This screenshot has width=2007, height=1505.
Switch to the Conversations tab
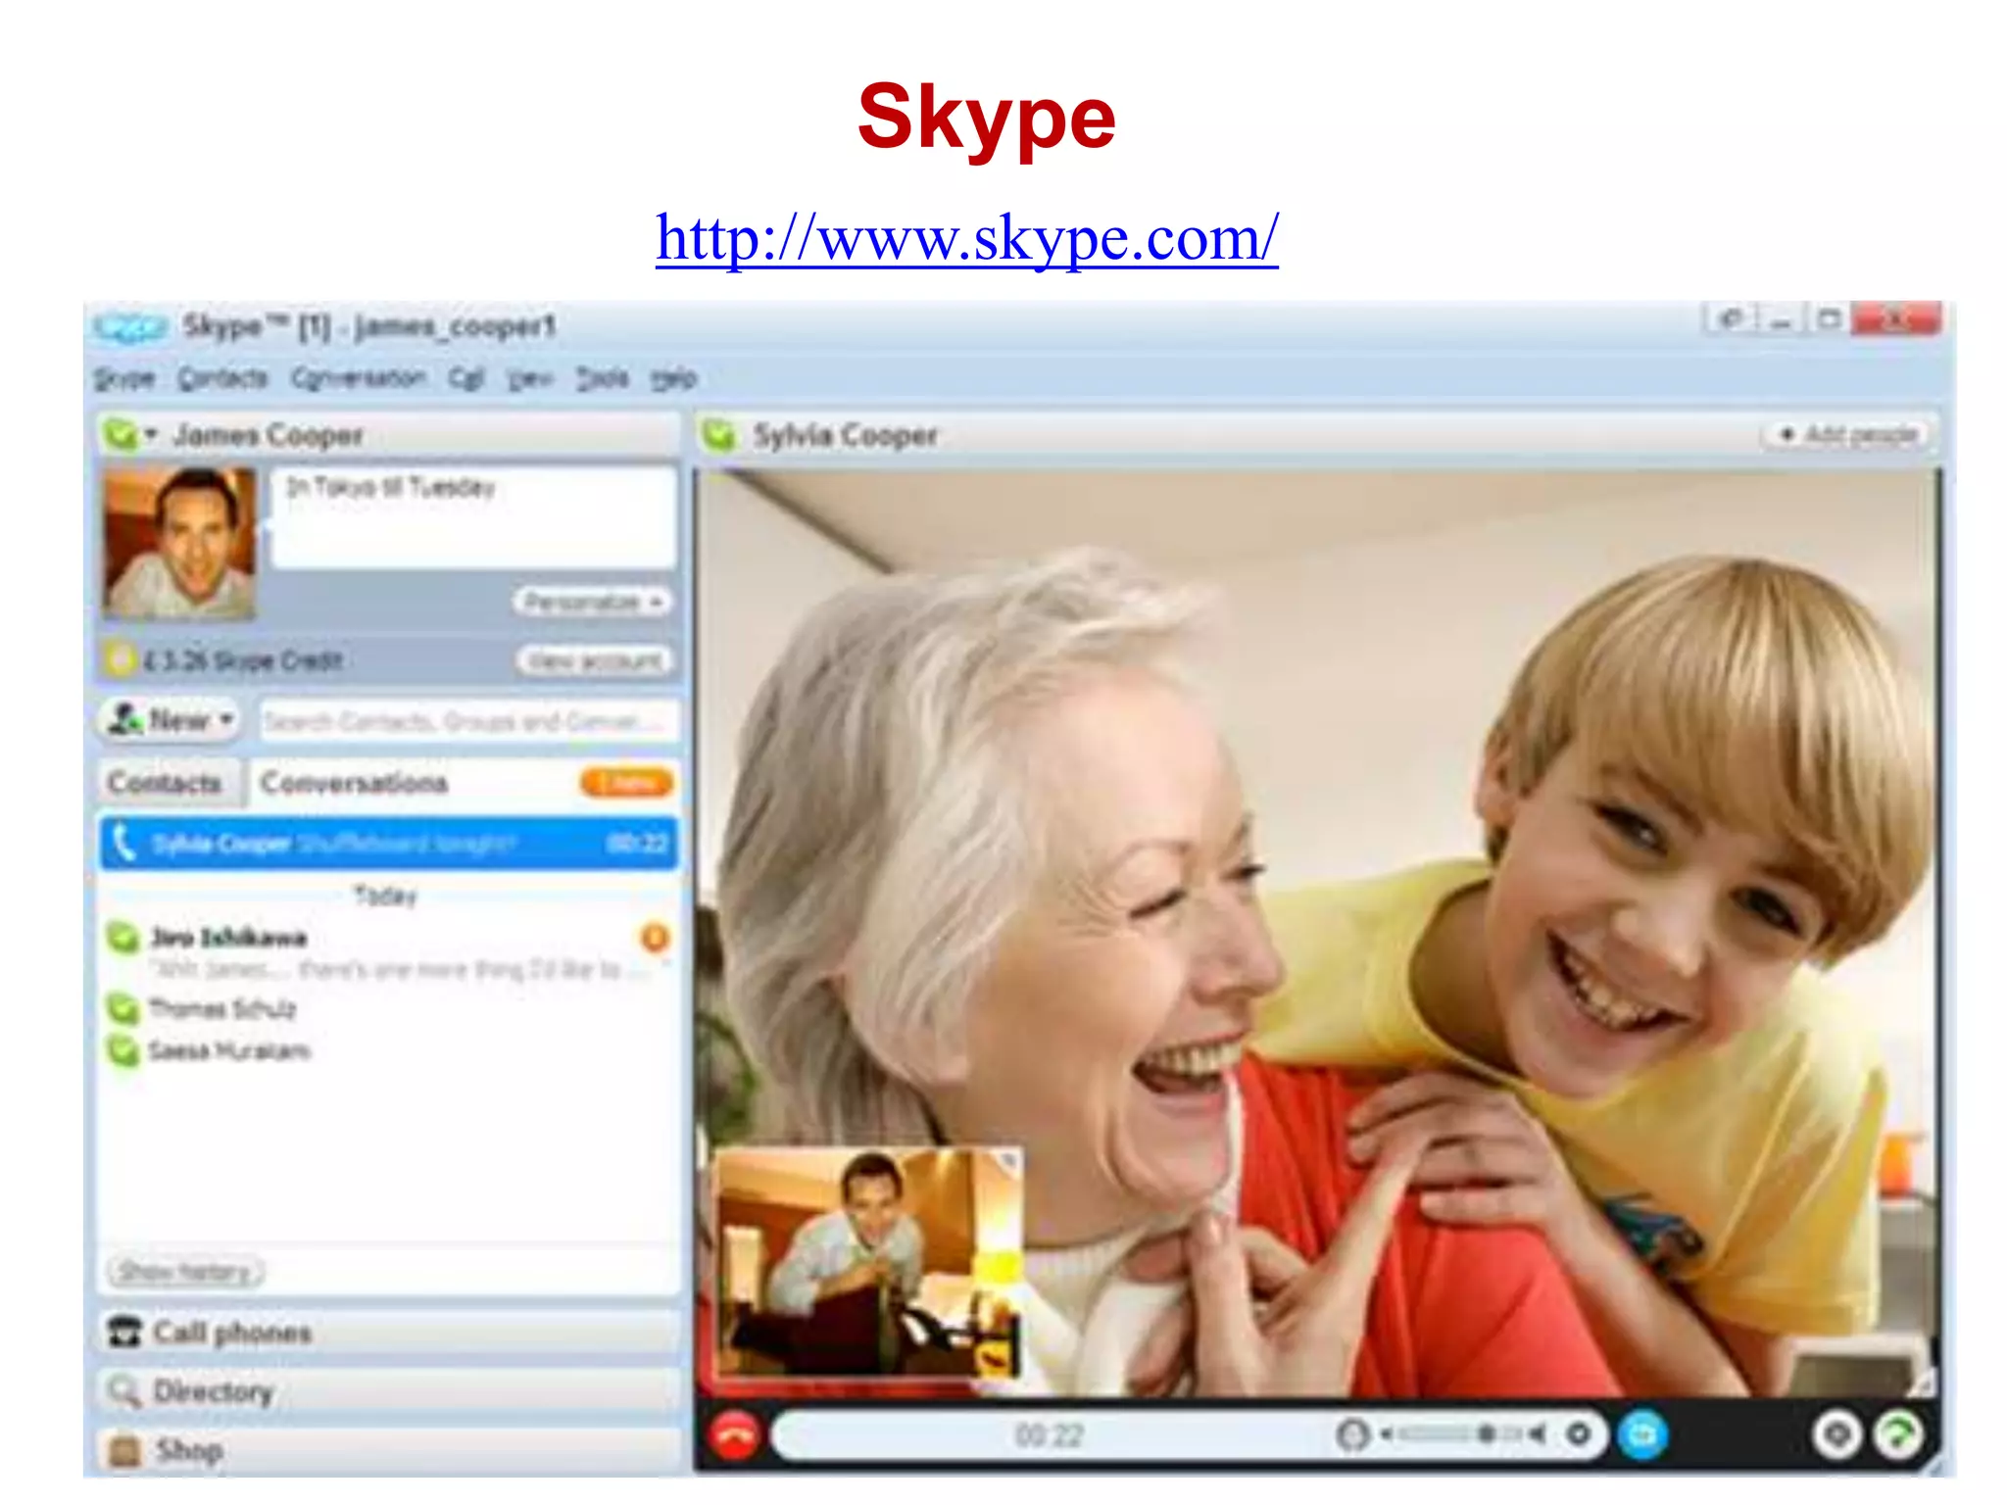tap(353, 783)
